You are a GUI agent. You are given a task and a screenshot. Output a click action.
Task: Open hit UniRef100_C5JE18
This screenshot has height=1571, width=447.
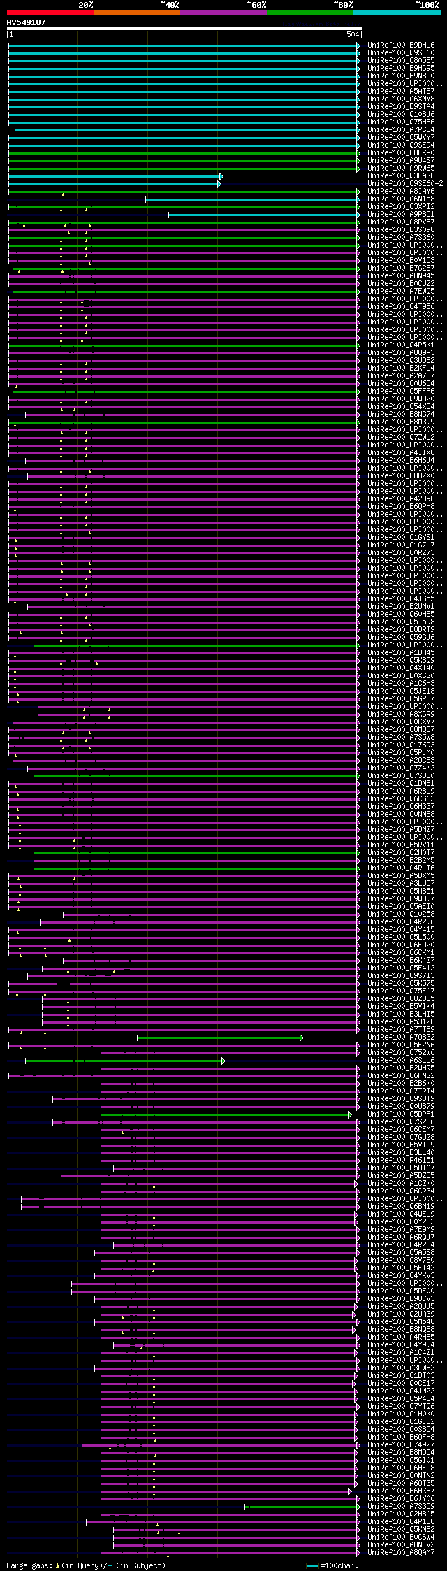pyautogui.click(x=401, y=691)
